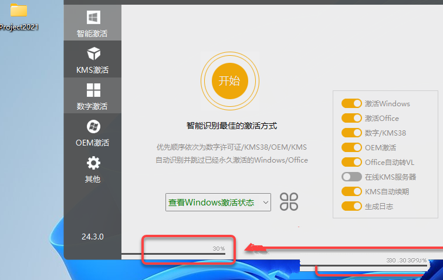Image resolution: width=443 pixels, height=280 pixels.
Task: Open the OEM激活 tab
Action: (x=93, y=131)
